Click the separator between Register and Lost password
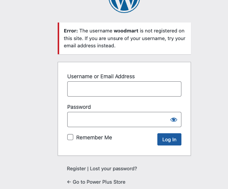 pyautogui.click(x=88, y=169)
